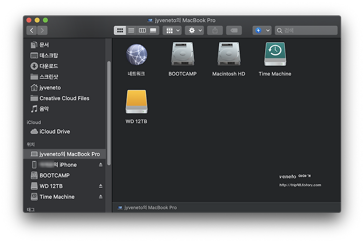Click jyveneto의 MacBook Pro in path bar
This screenshot has width=364, height=243.
point(147,208)
